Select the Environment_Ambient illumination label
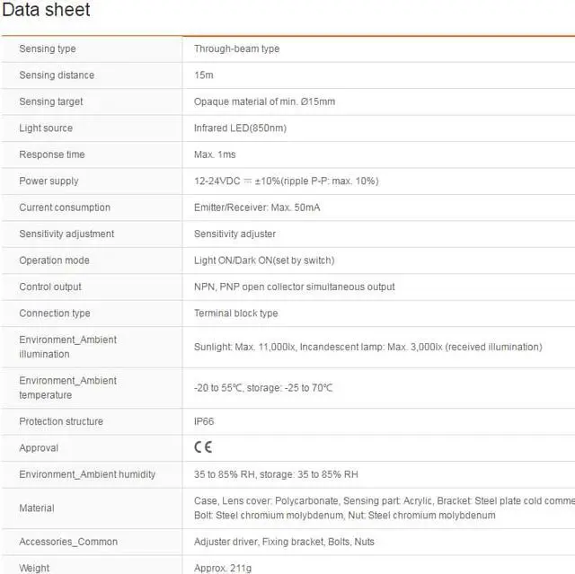 pos(68,347)
